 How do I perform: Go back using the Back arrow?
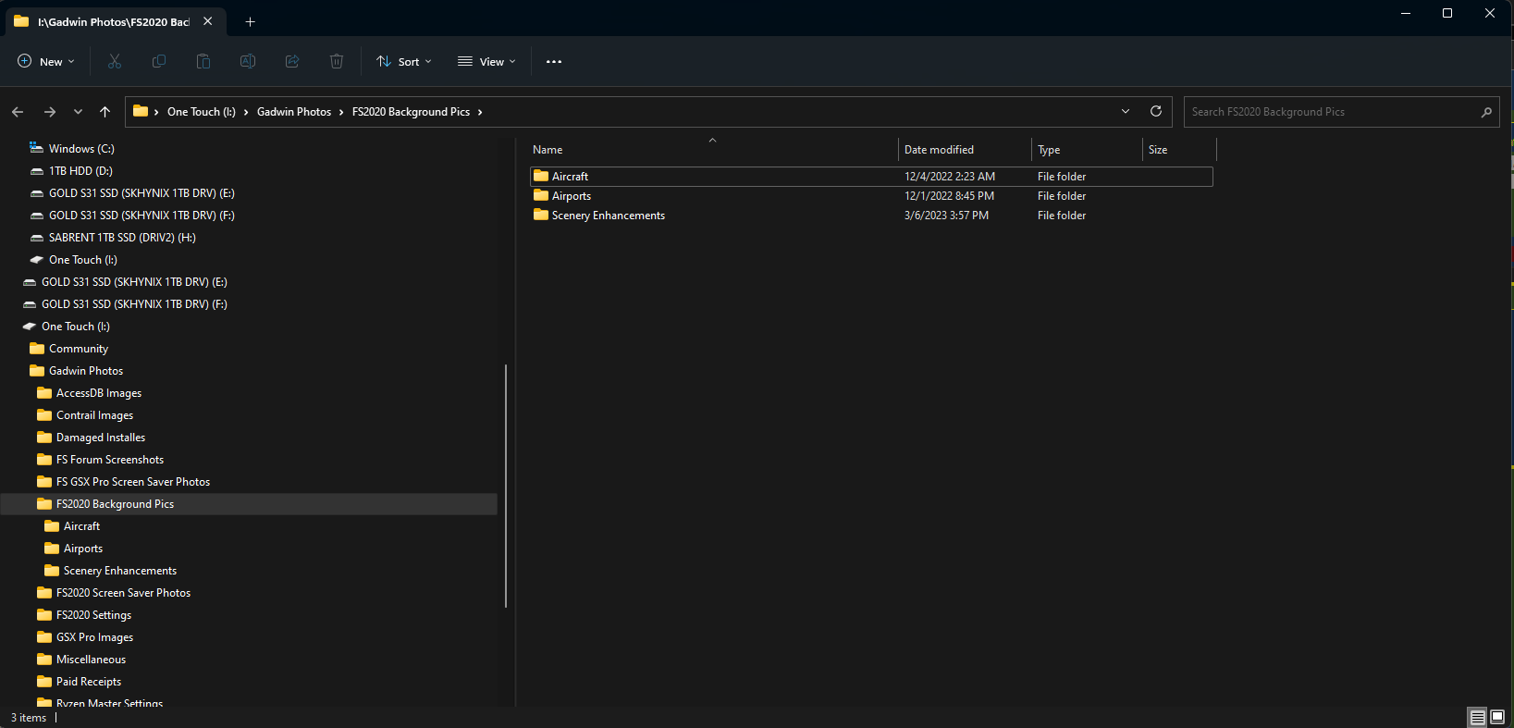pyautogui.click(x=18, y=112)
